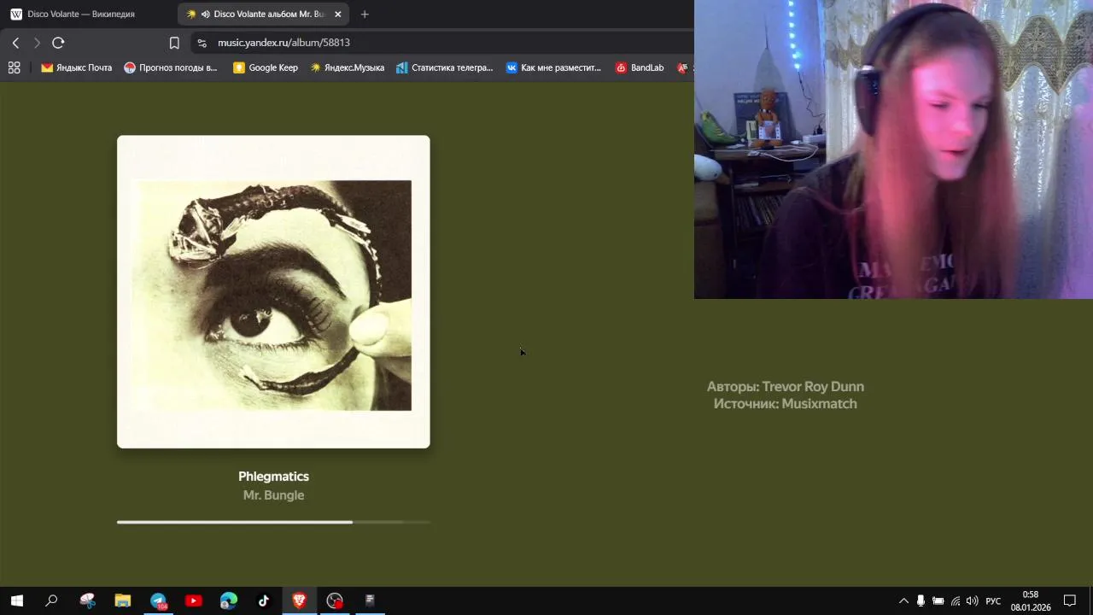Open the Snipping tool taskbar icon
Viewport: 1093px width, 615px height.
pos(87,600)
